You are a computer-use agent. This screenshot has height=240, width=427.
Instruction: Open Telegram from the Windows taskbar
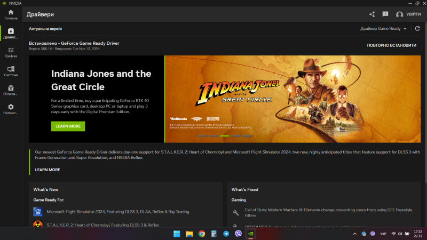226,234
